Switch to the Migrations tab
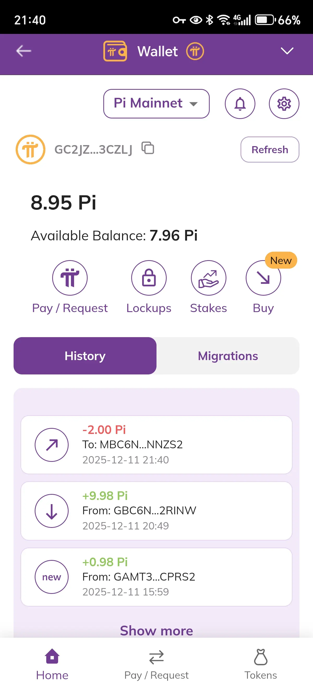The height and width of the screenshot is (692, 313). (x=228, y=356)
